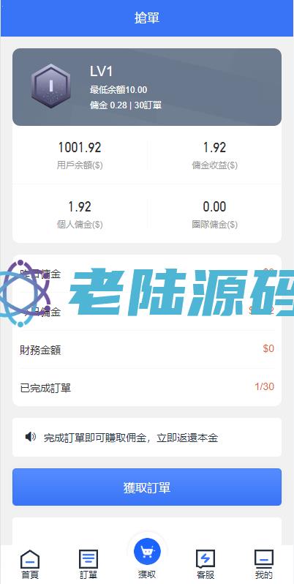This screenshot has width=294, height=584.
Task: Tap the 搶單 header title
Action: pos(147,18)
